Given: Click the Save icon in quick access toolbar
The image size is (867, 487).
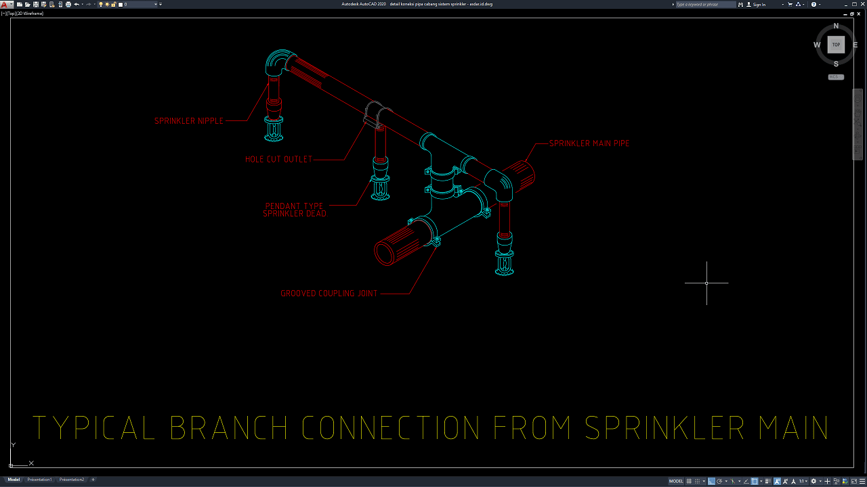Looking at the screenshot, I should click(35, 4).
